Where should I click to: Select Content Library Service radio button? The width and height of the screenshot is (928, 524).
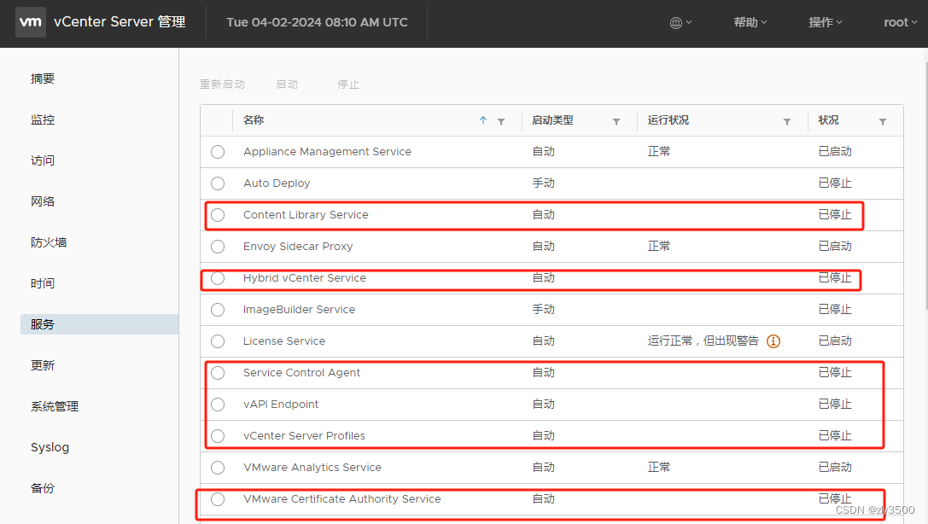tap(218, 215)
